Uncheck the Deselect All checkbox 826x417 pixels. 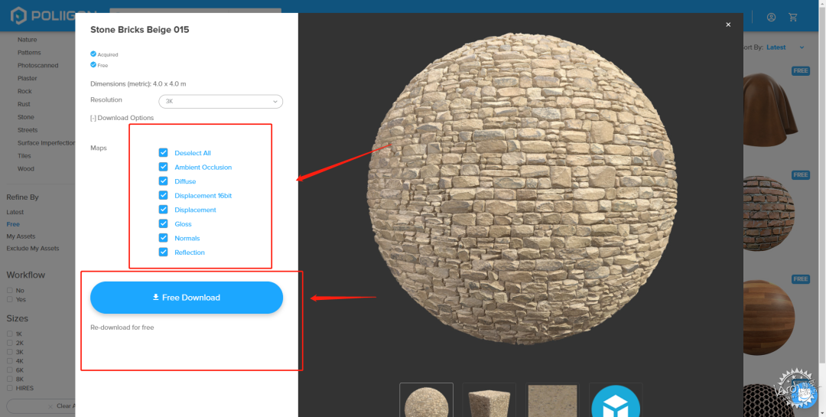(x=164, y=153)
